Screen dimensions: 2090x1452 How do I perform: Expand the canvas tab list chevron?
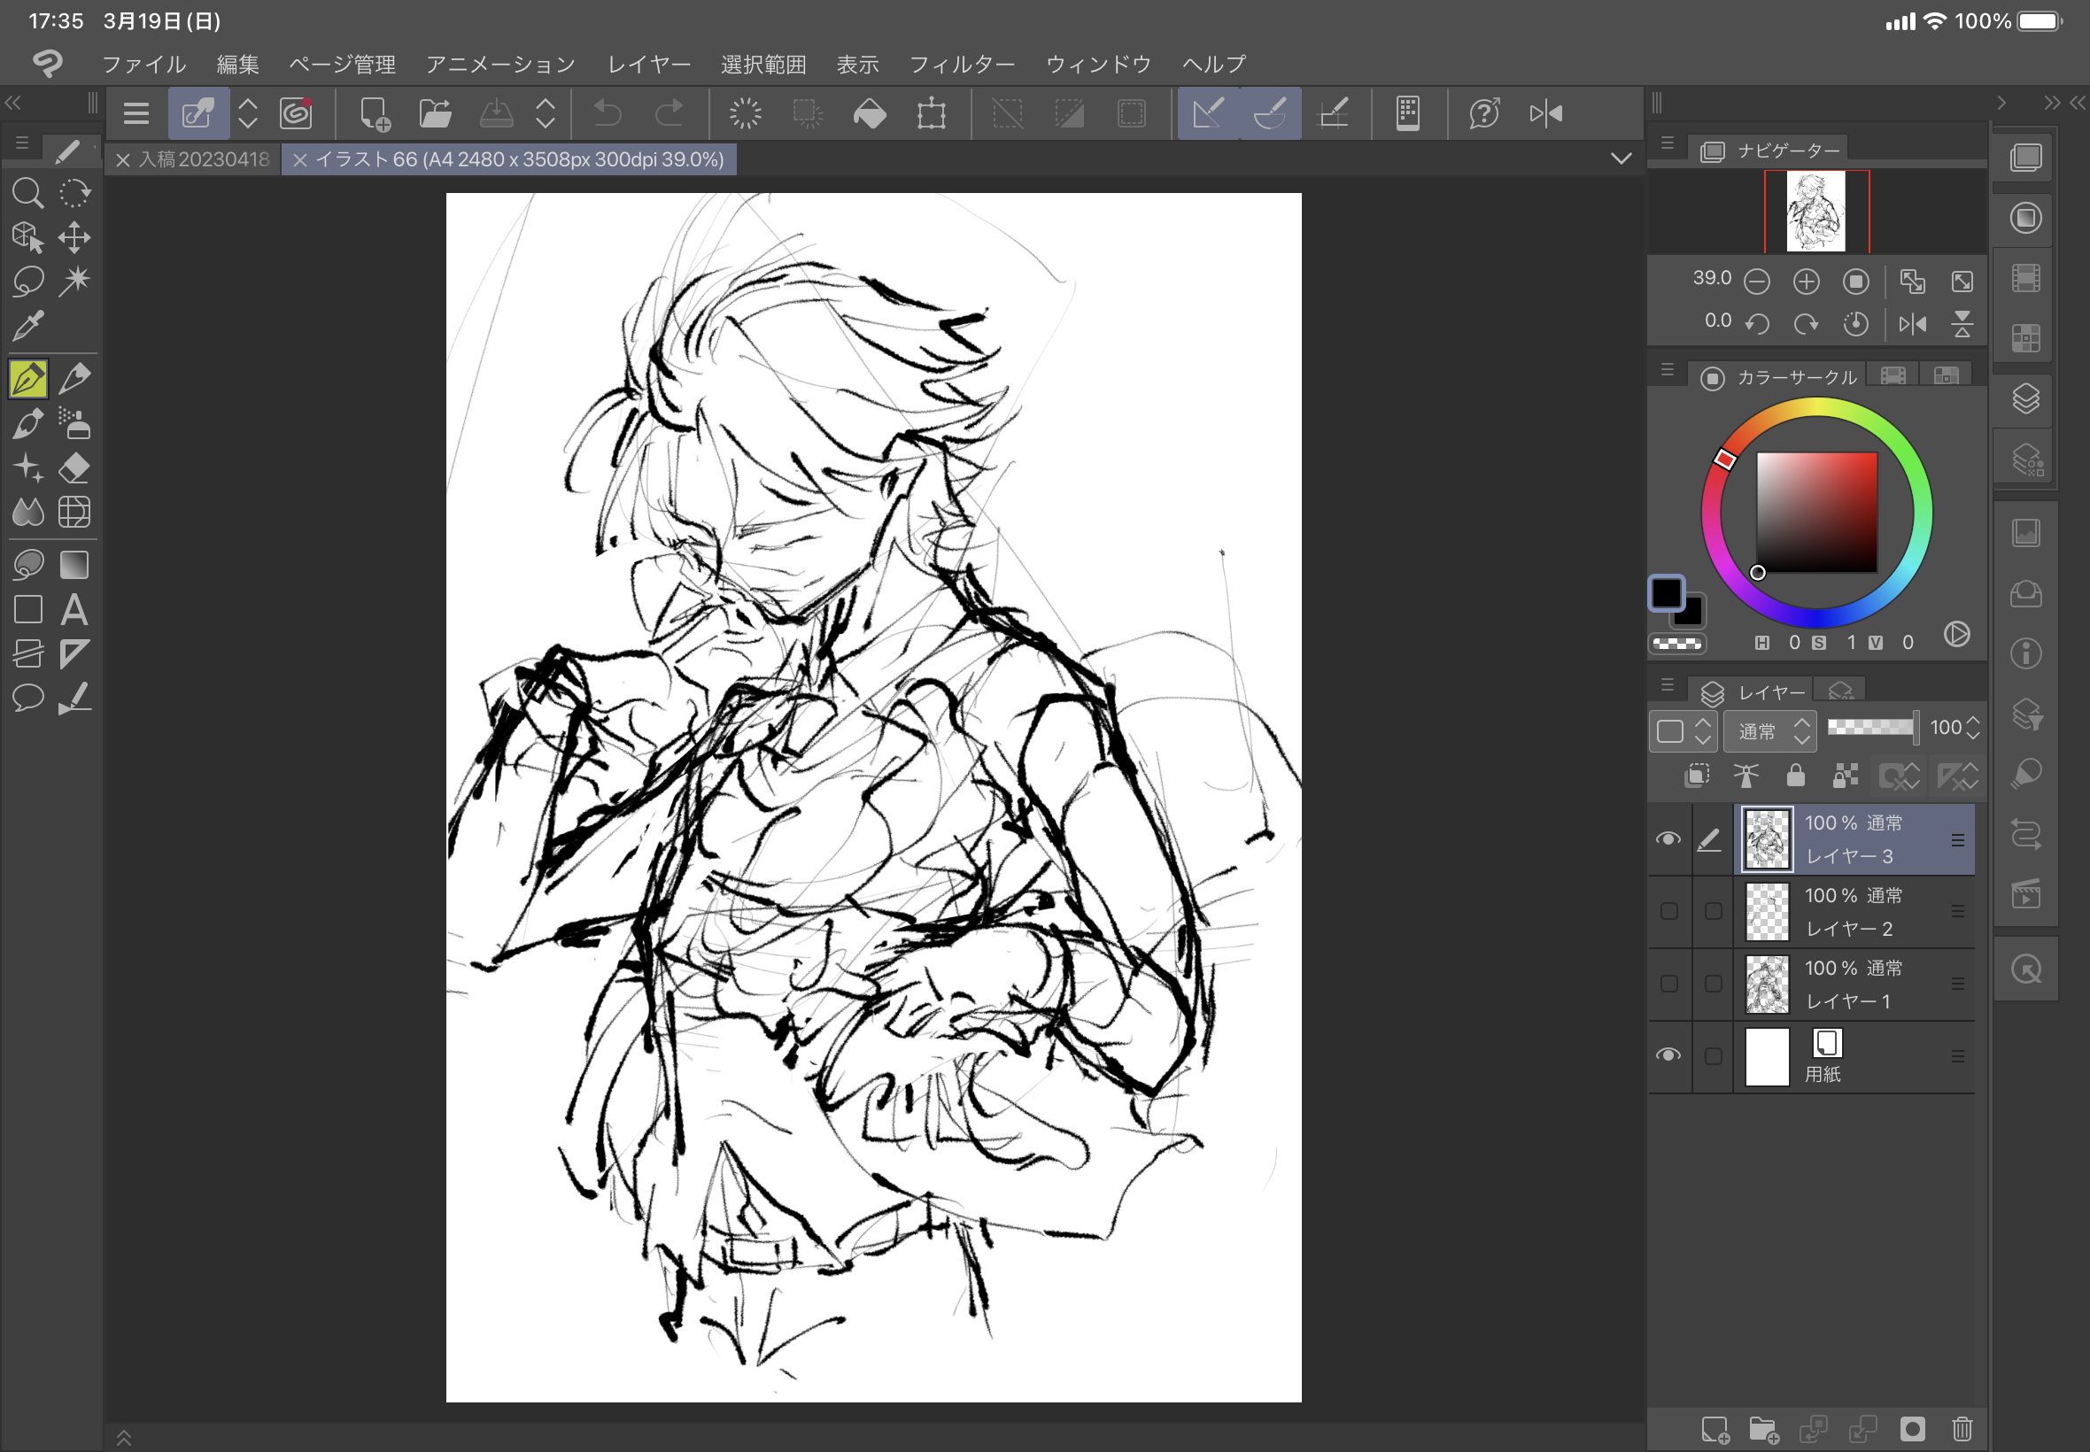1621,159
